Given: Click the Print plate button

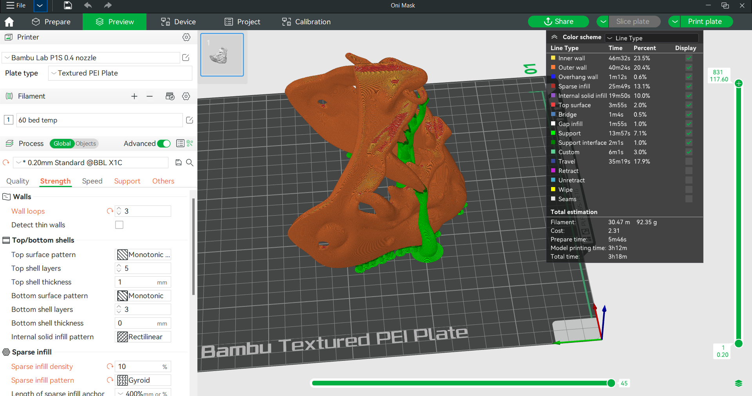Looking at the screenshot, I should pos(705,22).
